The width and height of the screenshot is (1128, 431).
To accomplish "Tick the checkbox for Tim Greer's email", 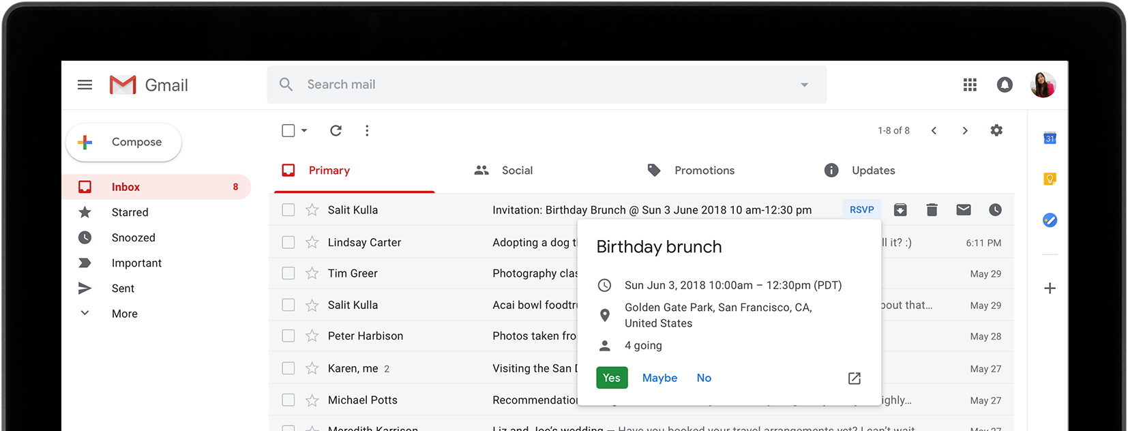I will click(x=288, y=273).
